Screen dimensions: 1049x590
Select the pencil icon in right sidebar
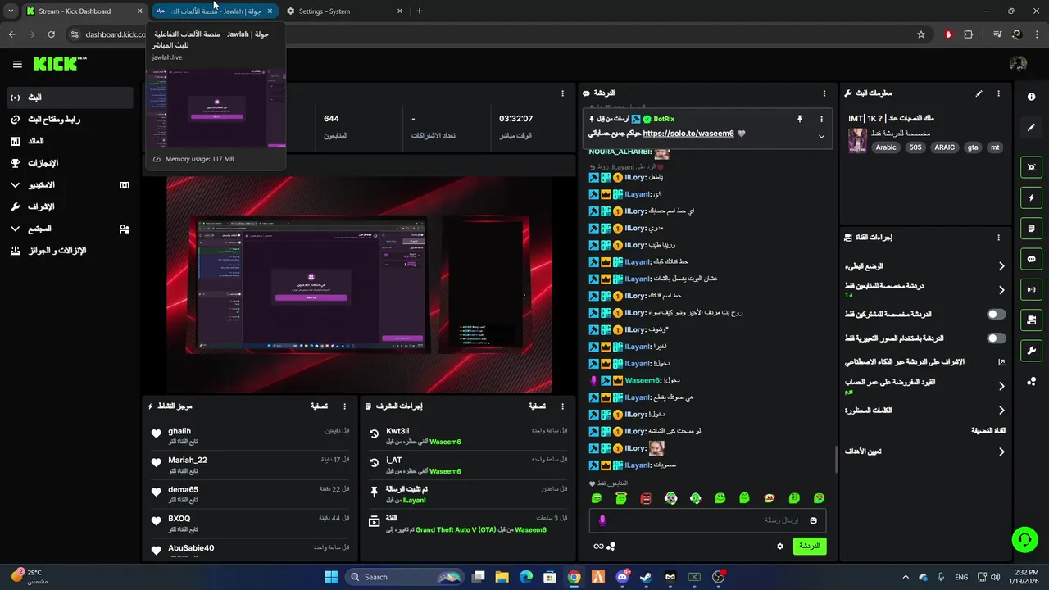coord(1031,128)
